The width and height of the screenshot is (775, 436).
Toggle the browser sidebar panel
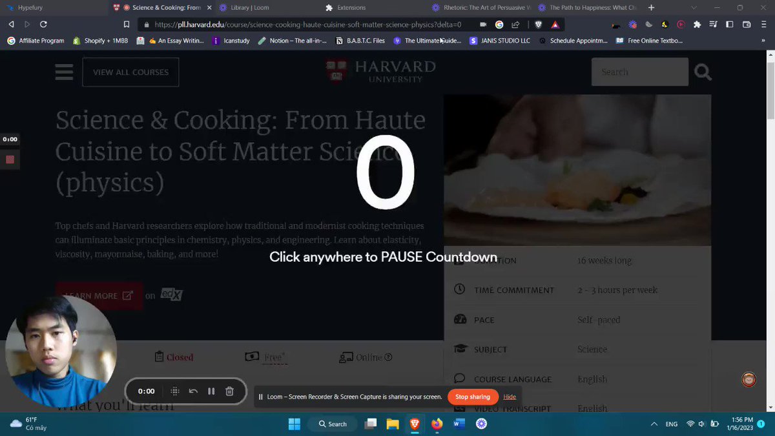pos(730,25)
